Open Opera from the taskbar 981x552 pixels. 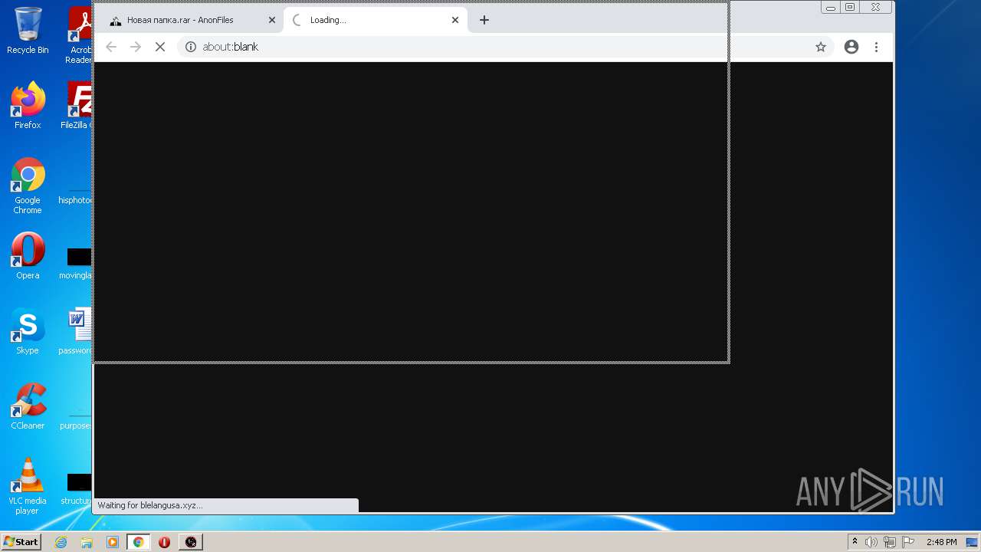tap(165, 542)
